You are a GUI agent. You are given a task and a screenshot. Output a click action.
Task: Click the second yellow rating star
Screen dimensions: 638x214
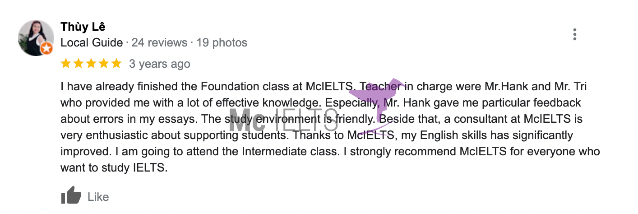(x=79, y=64)
